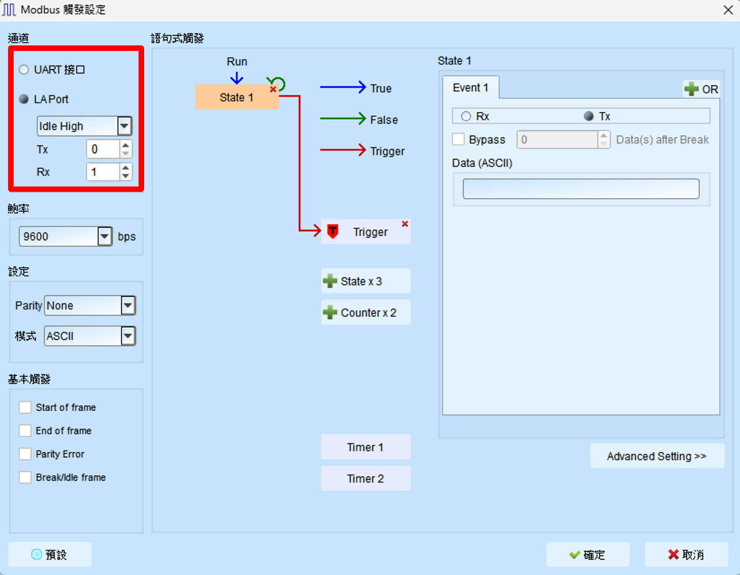Confirm with the 確定 button
The image size is (740, 575).
pyautogui.click(x=588, y=554)
